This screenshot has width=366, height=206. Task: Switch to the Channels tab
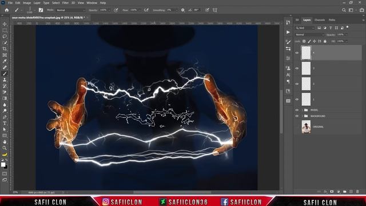pyautogui.click(x=320, y=20)
